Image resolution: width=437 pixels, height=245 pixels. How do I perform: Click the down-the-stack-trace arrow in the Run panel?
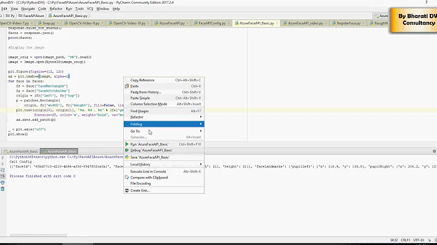point(3,164)
